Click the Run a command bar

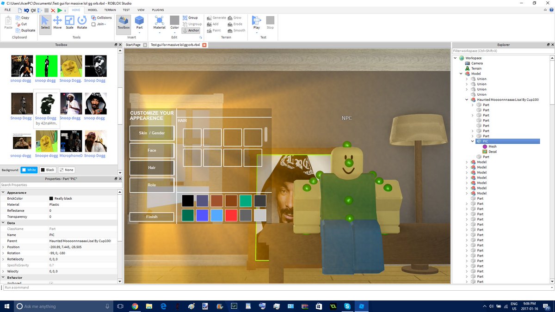[x=277, y=287]
